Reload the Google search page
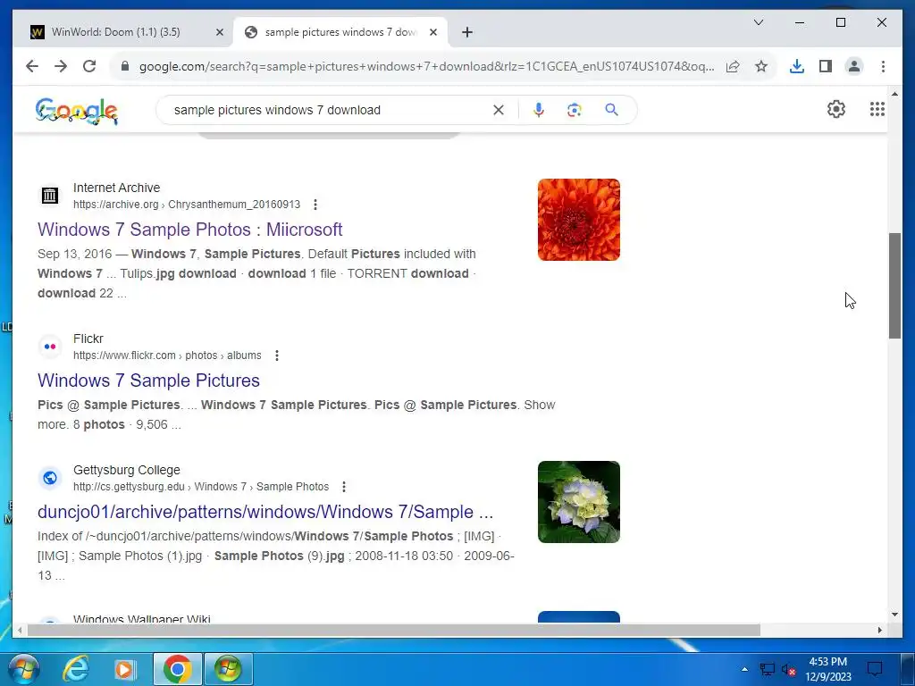 click(x=89, y=66)
